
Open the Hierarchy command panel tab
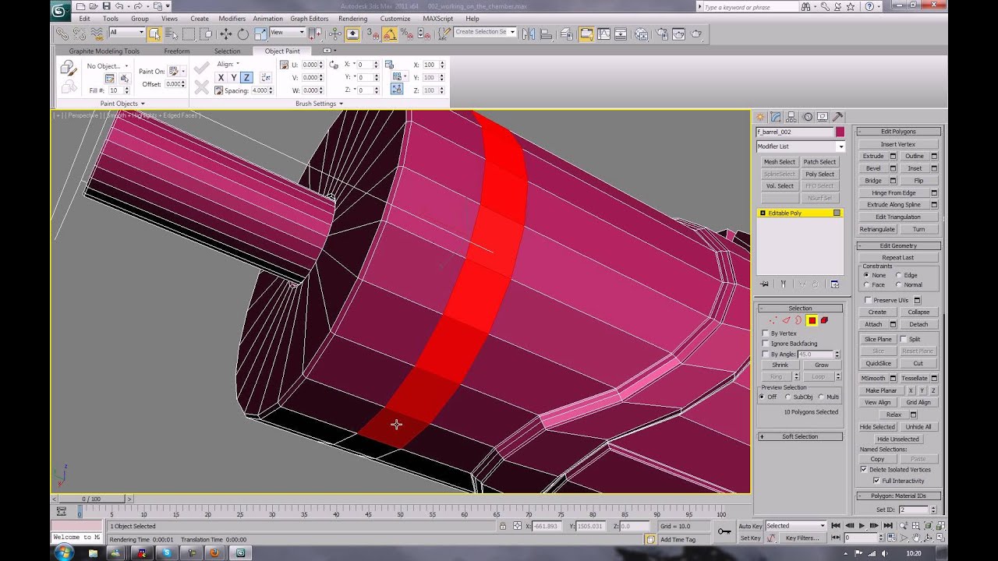click(x=791, y=117)
